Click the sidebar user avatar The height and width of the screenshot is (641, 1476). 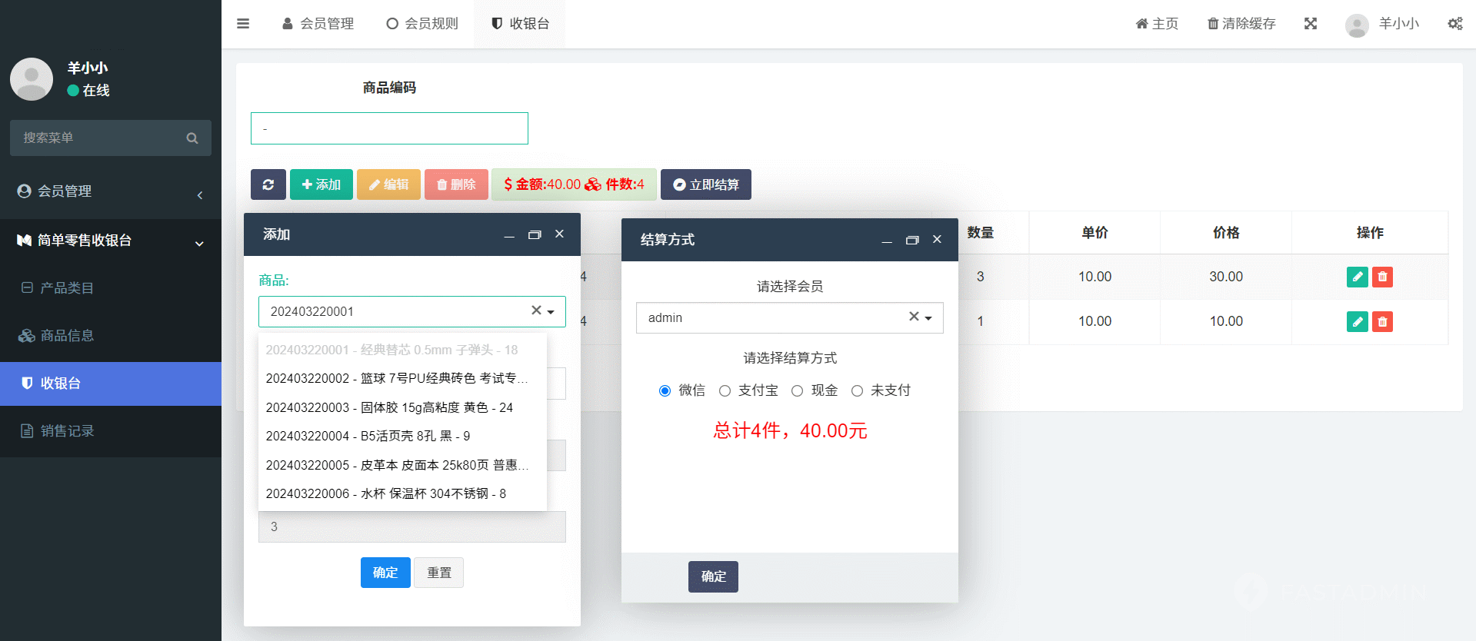click(x=32, y=78)
